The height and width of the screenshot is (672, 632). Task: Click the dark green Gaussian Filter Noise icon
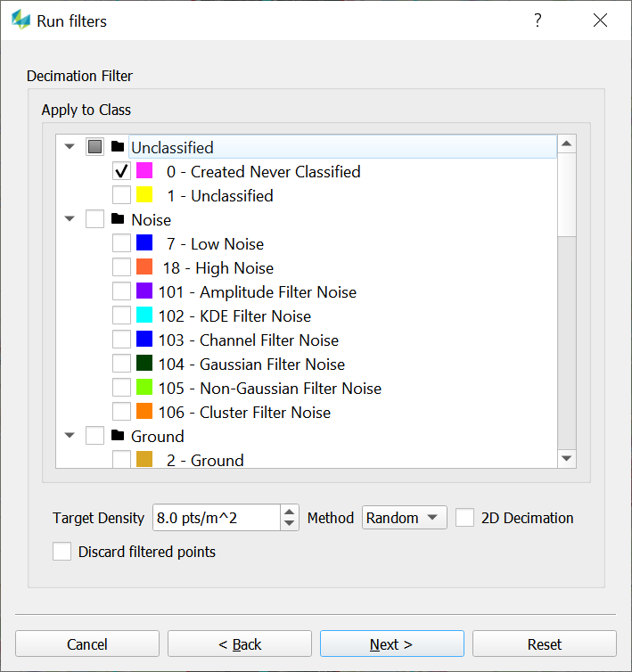(145, 364)
